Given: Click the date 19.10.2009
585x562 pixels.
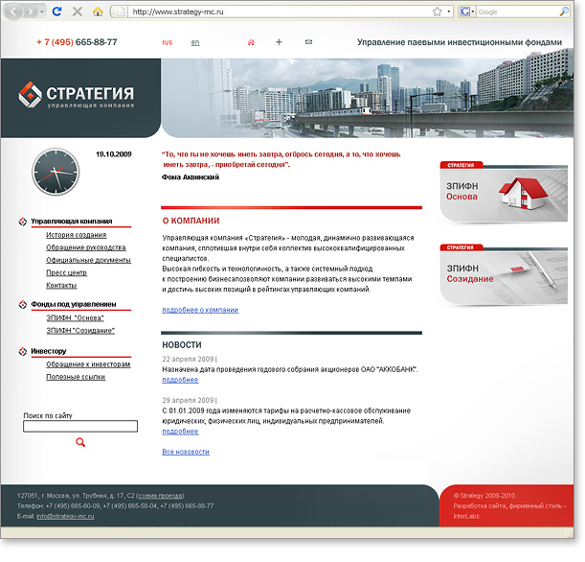Looking at the screenshot, I should click(x=114, y=154).
